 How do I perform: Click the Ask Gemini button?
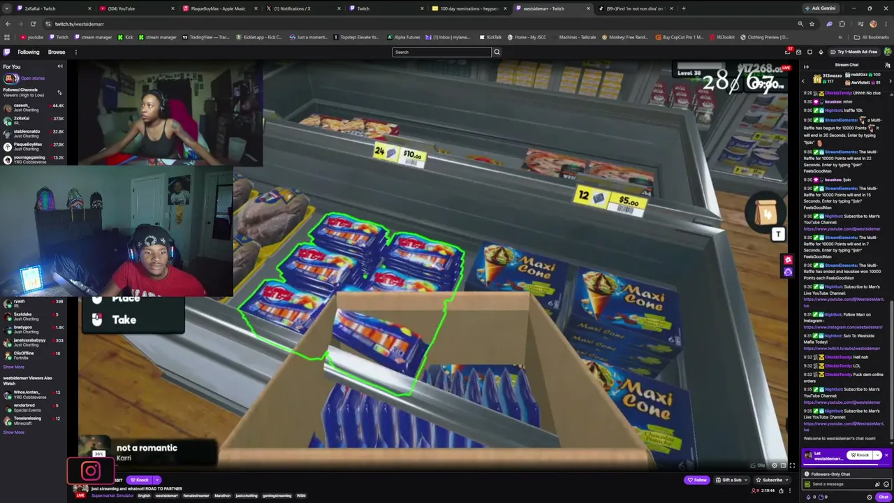820,8
